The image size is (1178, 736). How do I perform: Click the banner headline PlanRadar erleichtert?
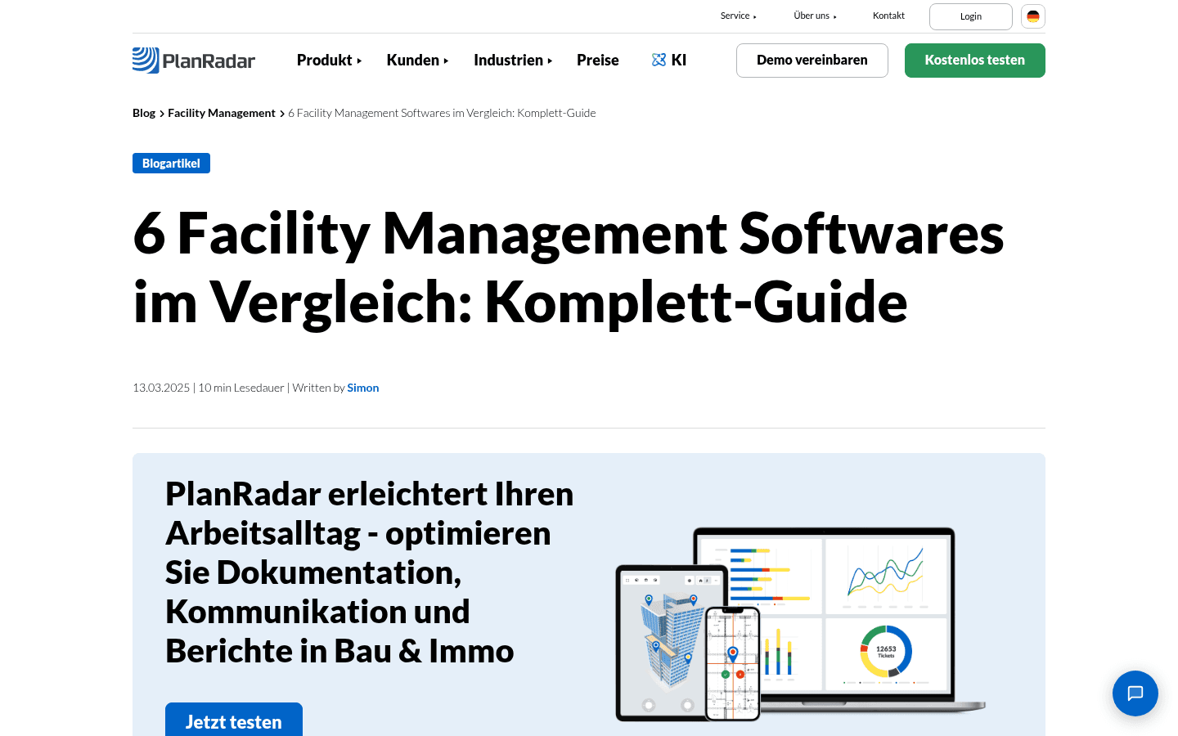[x=370, y=572]
